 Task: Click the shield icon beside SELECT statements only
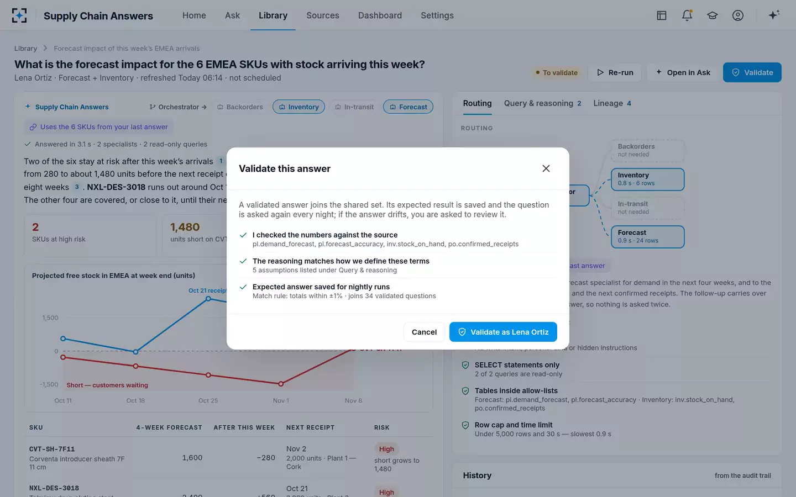[x=465, y=365]
